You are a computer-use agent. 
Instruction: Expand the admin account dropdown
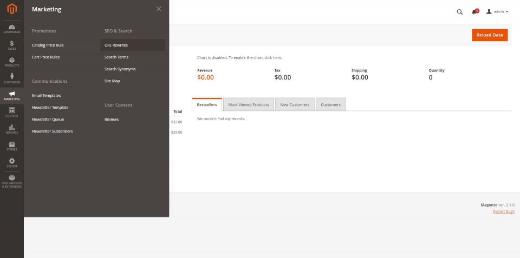[x=497, y=11]
